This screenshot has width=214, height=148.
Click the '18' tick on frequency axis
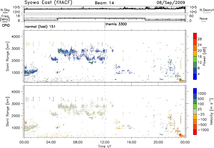pyautogui.click(x=18, y=16)
